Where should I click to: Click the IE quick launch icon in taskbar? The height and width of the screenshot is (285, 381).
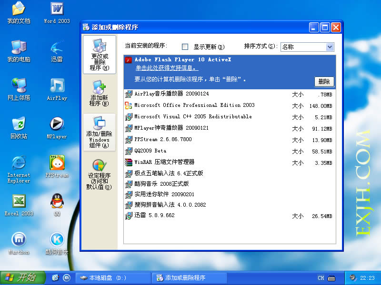coord(55,278)
